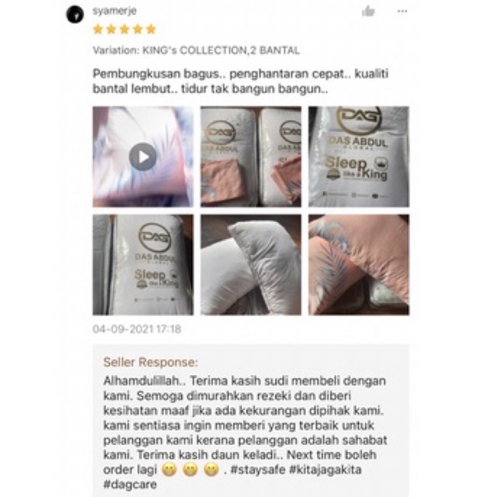Open the three-dot more options menu
The height and width of the screenshot is (497, 497).
402,12
